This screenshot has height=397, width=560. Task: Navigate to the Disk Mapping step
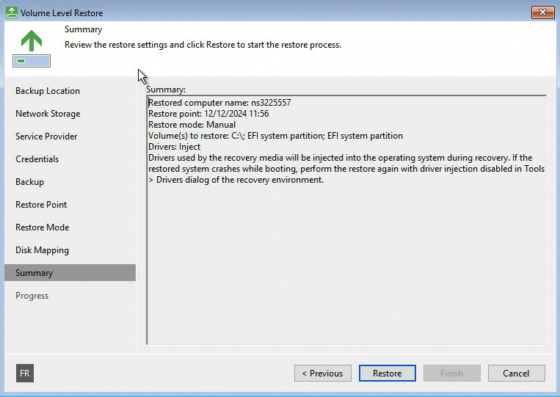tap(42, 250)
